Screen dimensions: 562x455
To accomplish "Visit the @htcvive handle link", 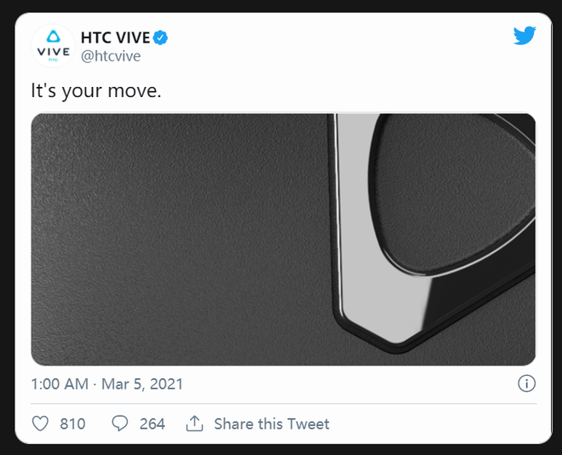I will coord(111,56).
